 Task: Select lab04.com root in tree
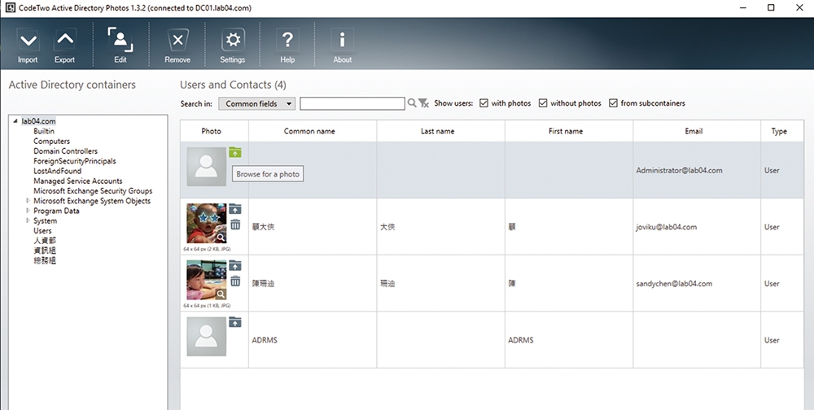[x=38, y=121]
